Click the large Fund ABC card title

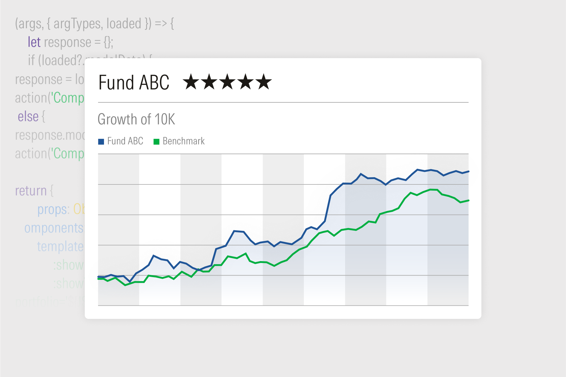(134, 83)
